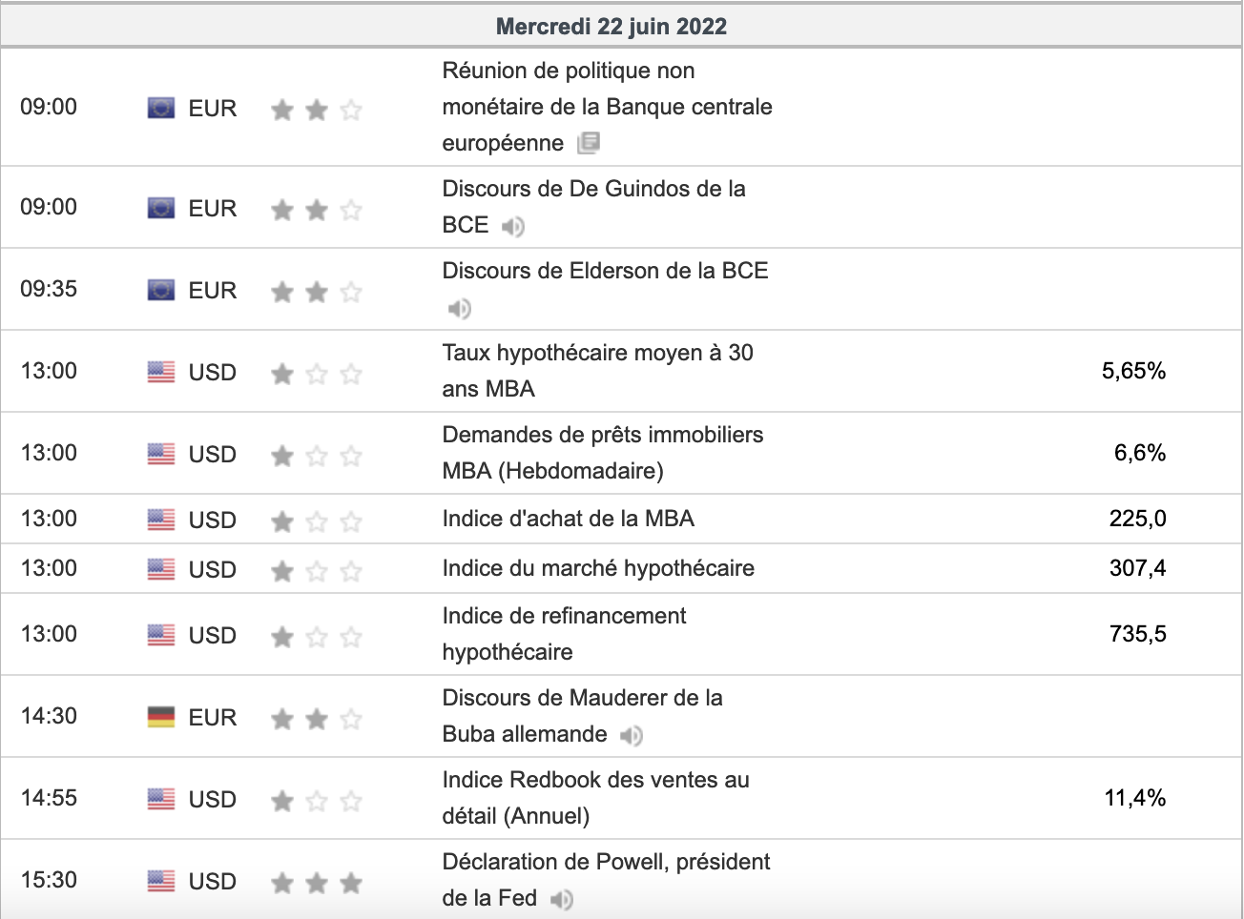Click the importance stars for Powell declaration
Image resolution: width=1244 pixels, height=919 pixels.
pos(316,883)
